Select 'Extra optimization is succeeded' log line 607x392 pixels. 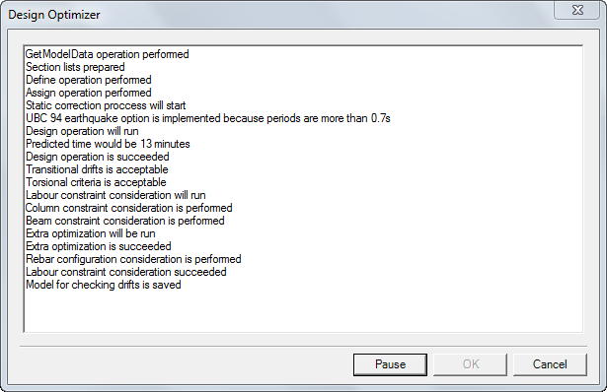click(x=99, y=245)
